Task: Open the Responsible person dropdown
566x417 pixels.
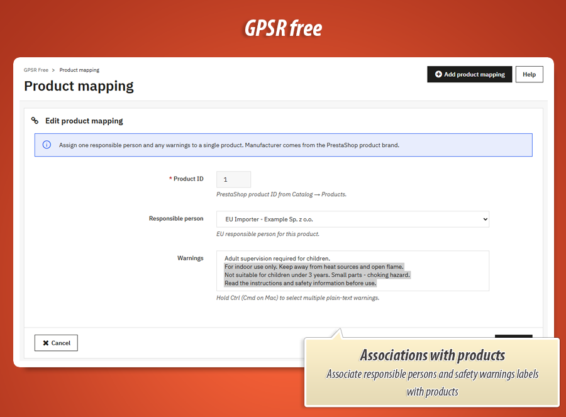Action: point(353,219)
